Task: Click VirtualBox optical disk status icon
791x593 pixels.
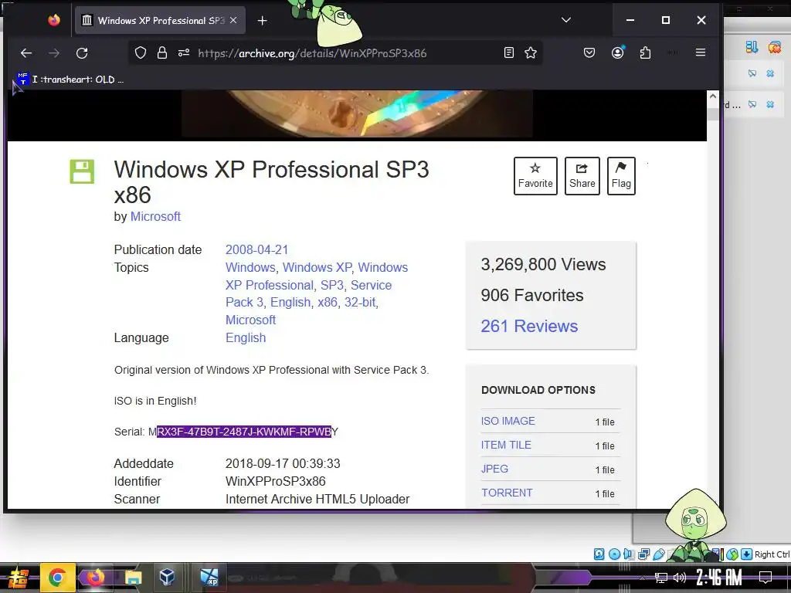Action: tap(614, 554)
